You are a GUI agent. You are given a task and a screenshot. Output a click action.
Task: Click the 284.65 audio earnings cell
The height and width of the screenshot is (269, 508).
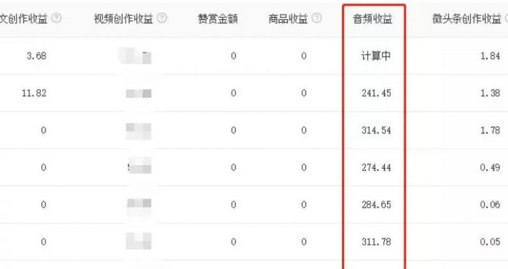pos(377,205)
